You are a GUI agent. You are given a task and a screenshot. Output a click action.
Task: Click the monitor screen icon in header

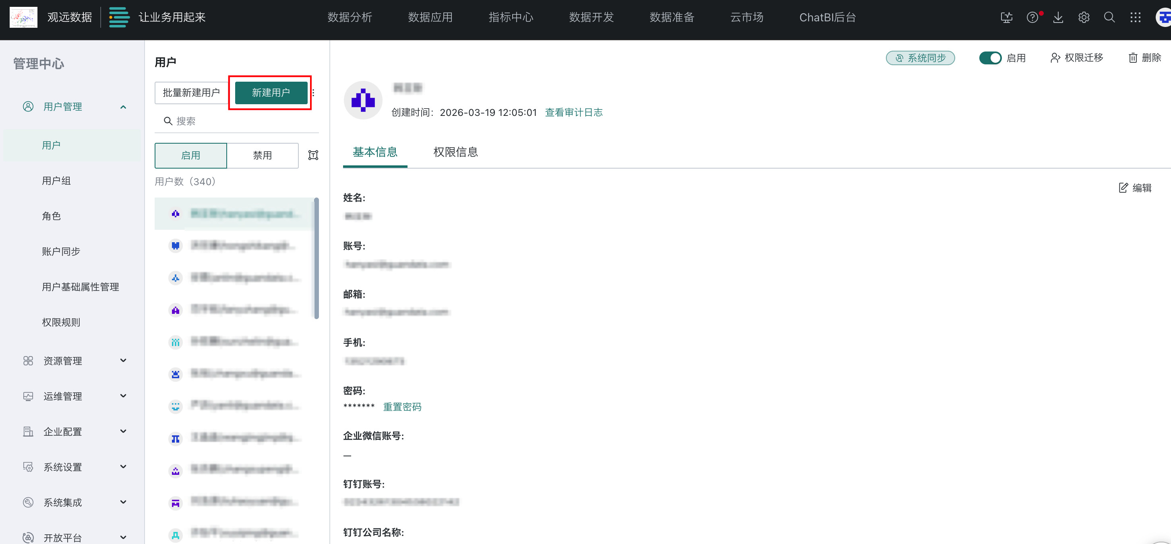coord(1006,18)
